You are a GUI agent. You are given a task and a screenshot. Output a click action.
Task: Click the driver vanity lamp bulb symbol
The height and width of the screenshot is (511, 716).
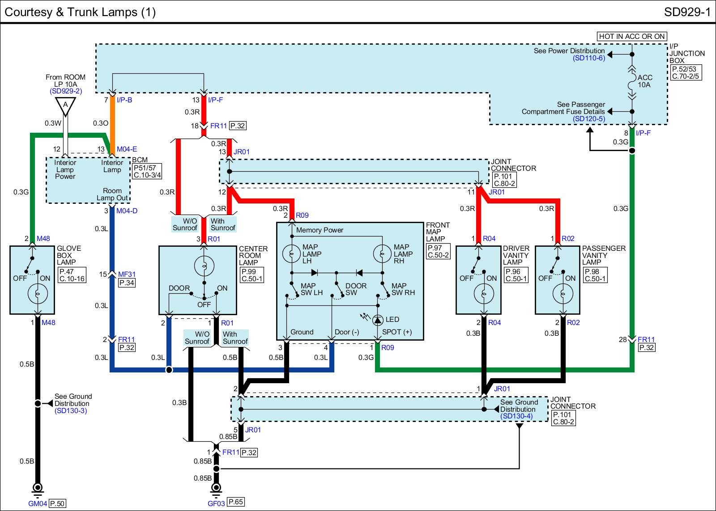tap(484, 294)
